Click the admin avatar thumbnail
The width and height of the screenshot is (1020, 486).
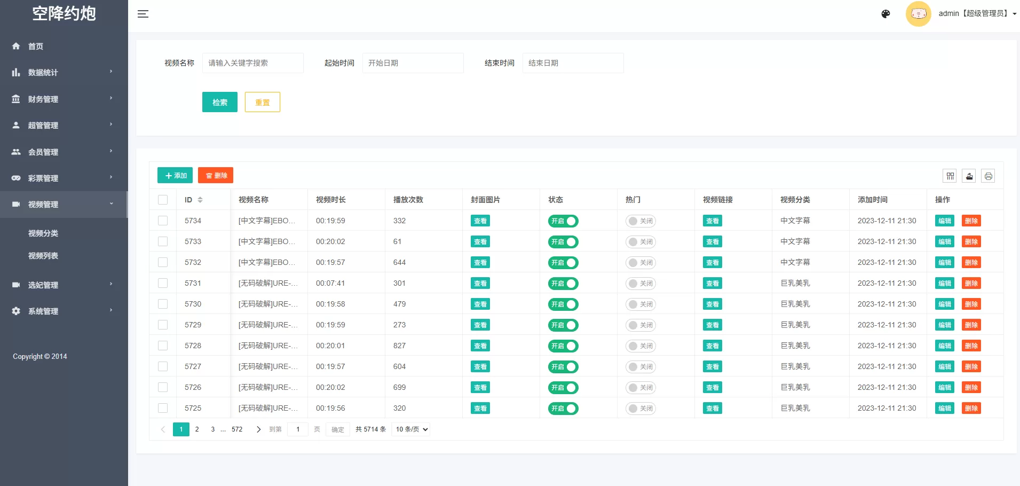click(919, 13)
